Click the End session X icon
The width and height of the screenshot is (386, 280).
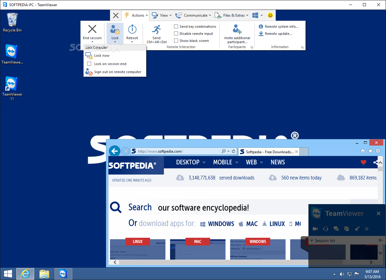coord(92,29)
